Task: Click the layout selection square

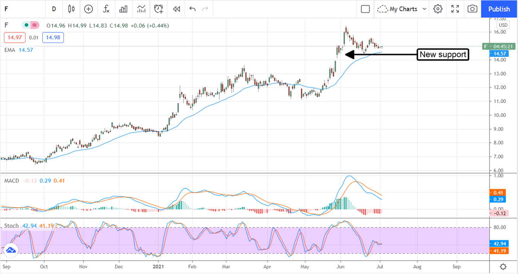Action: [x=365, y=9]
